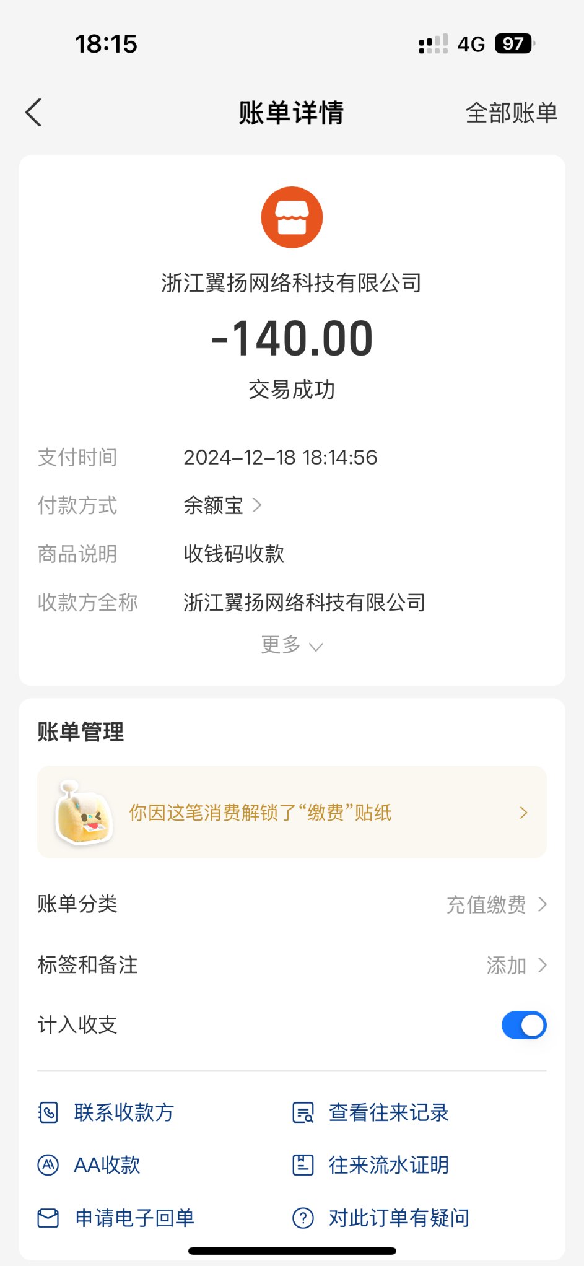The image size is (584, 1266).
Task: Tap the question mark help icon
Action: [303, 1218]
